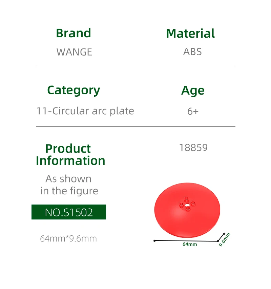Select the 18859 part number

point(193,148)
